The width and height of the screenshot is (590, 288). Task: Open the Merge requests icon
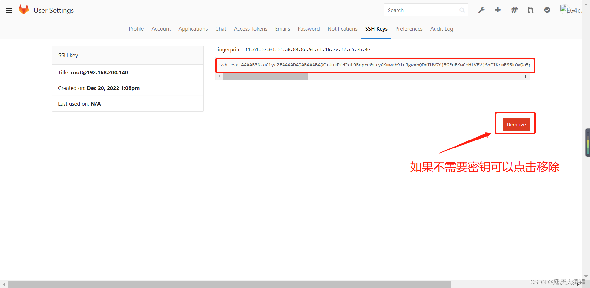coord(531,10)
